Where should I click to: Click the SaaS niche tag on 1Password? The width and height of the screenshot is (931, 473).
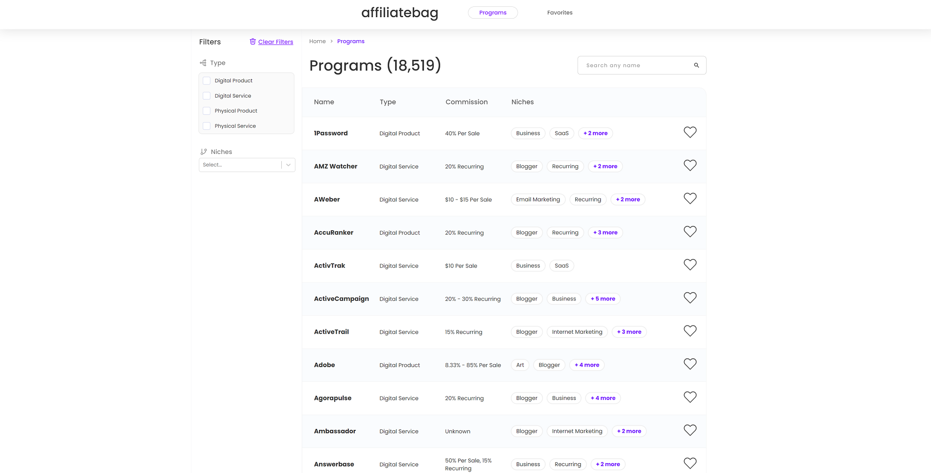[x=561, y=133]
